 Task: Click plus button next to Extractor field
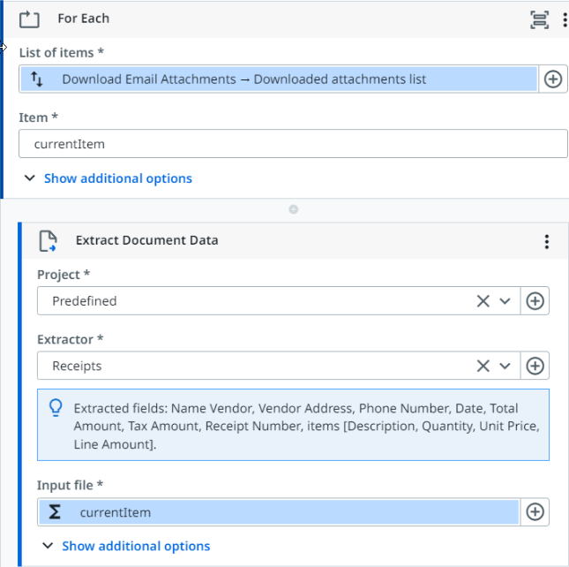pos(535,366)
